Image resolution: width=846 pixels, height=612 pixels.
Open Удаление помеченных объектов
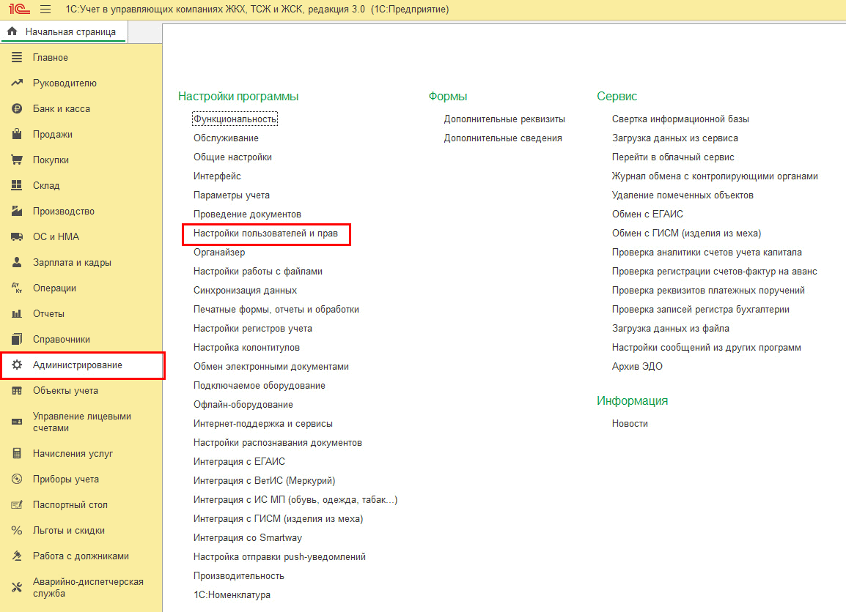tap(683, 195)
